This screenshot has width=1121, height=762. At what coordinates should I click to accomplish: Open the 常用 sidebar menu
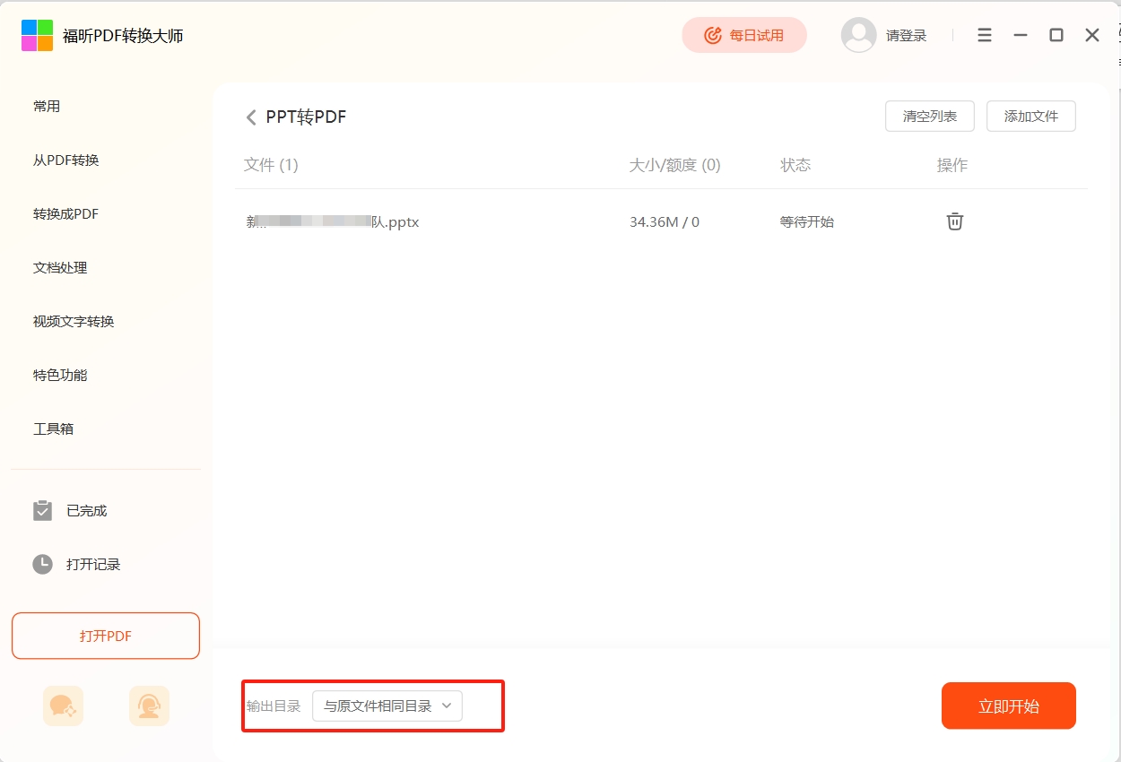(47, 107)
